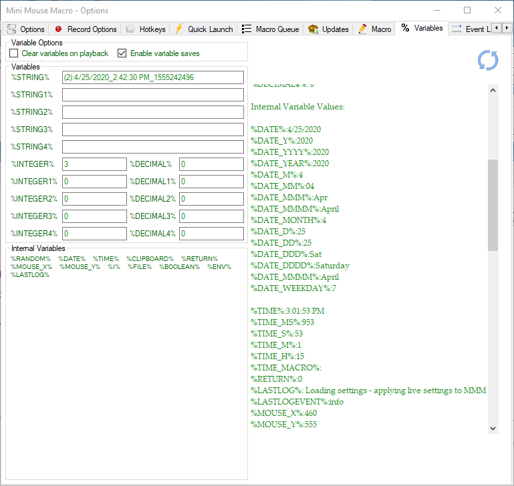The width and height of the screenshot is (514, 486).
Task: Click the %DECIMAL3% input field
Action: (x=211, y=216)
